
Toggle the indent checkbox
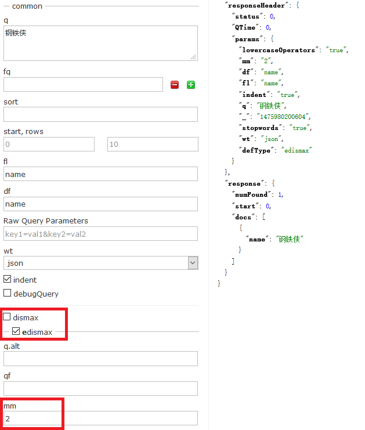8,279
